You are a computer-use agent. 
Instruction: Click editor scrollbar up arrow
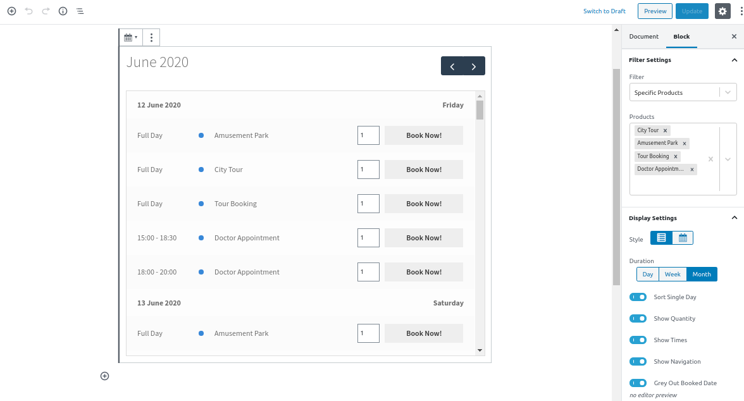click(616, 30)
